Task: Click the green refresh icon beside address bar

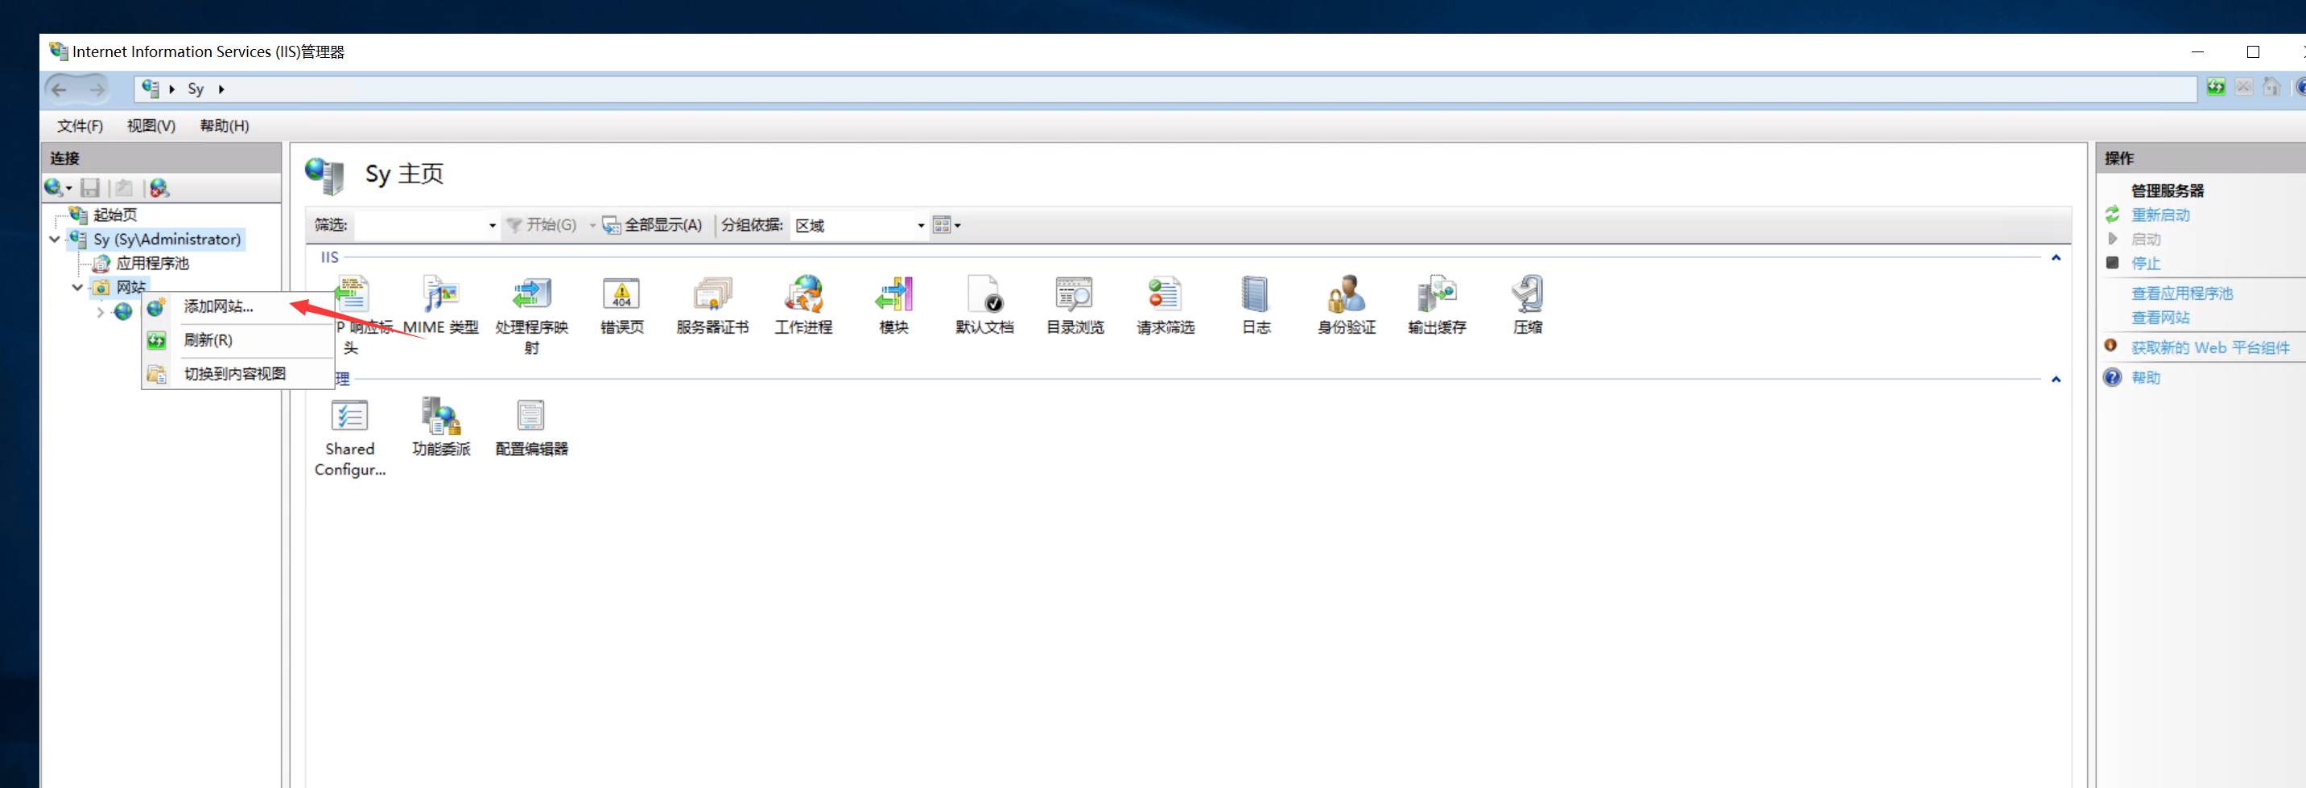Action: [x=2216, y=87]
